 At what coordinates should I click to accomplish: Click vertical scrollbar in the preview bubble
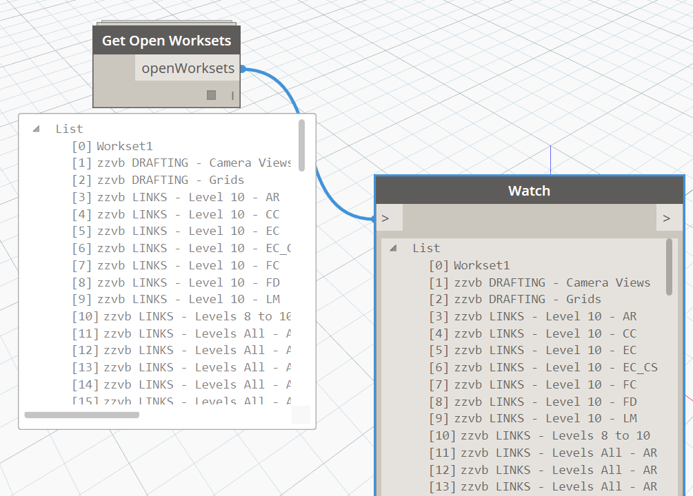click(x=301, y=145)
